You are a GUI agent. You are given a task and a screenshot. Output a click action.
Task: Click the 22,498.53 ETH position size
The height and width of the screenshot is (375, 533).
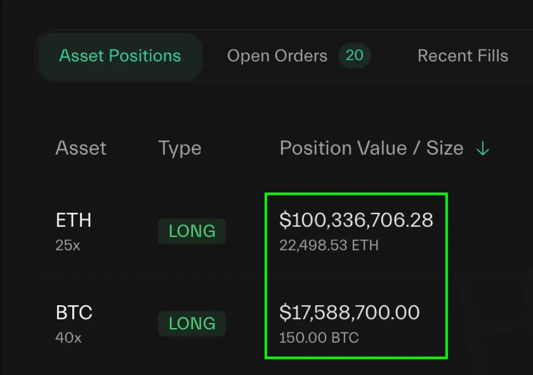pos(328,245)
